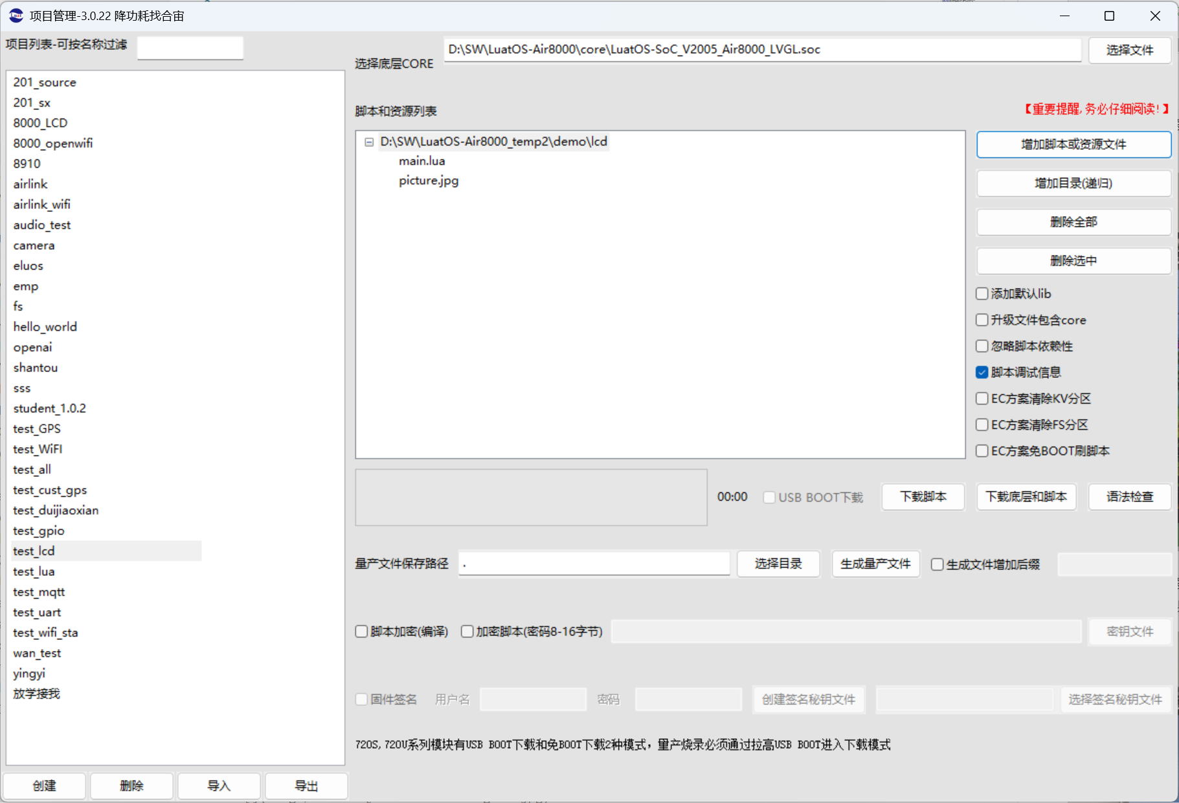The image size is (1179, 803).
Task: Select project 201_sx
Action: 32,103
